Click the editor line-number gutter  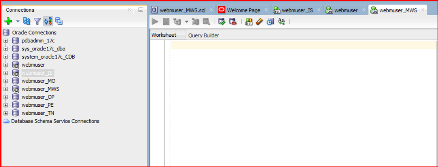click(x=157, y=103)
